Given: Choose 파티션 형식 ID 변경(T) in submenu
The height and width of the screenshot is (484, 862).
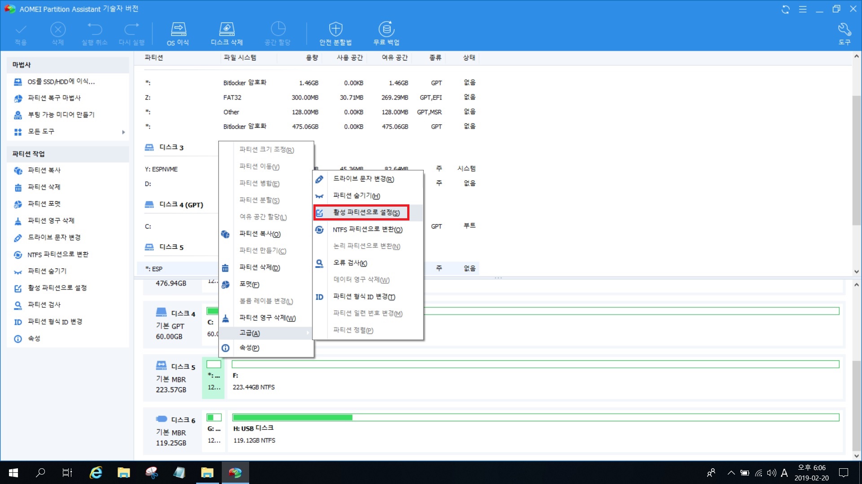Looking at the screenshot, I should coord(368,297).
